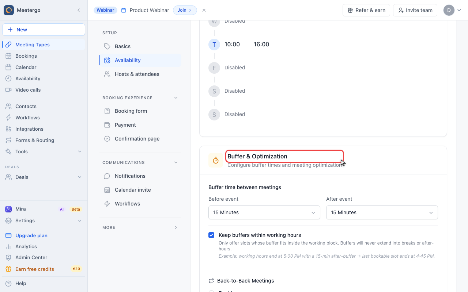
Task: Click the Deals people icon
Action: pos(8,177)
